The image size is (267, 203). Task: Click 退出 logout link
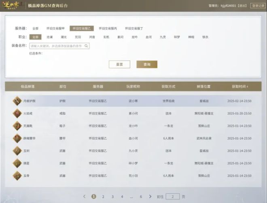(x=242, y=6)
